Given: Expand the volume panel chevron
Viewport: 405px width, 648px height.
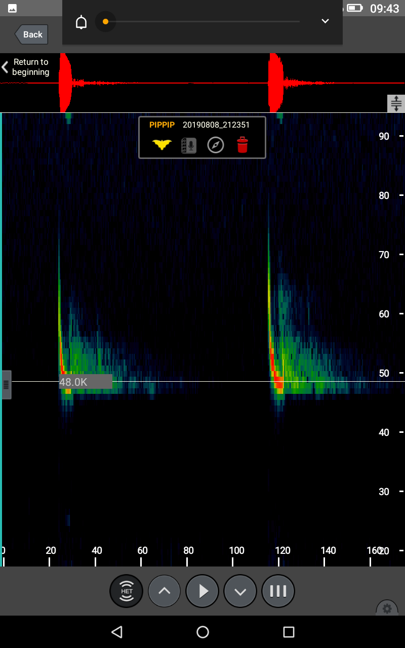Looking at the screenshot, I should [x=325, y=21].
